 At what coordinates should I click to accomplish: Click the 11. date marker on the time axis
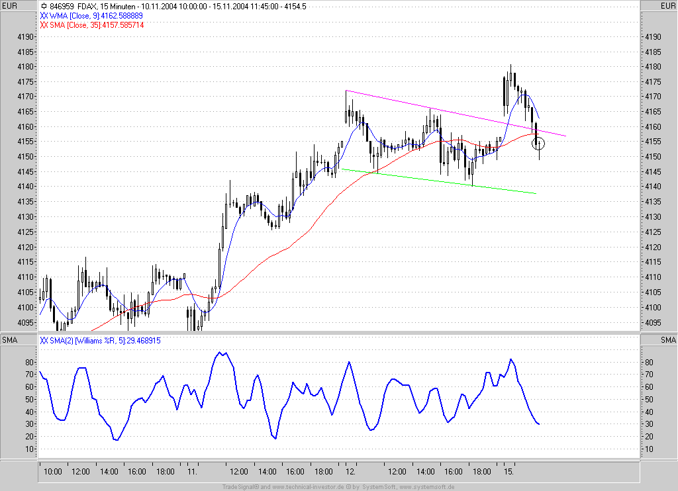click(193, 472)
